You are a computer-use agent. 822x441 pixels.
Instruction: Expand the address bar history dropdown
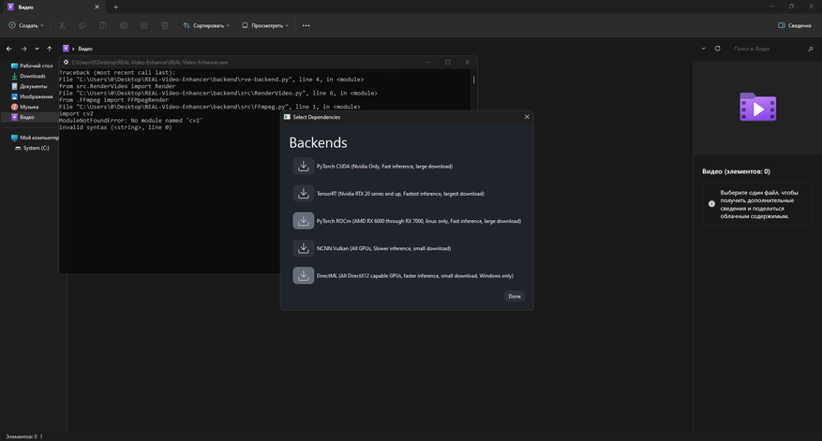703,49
